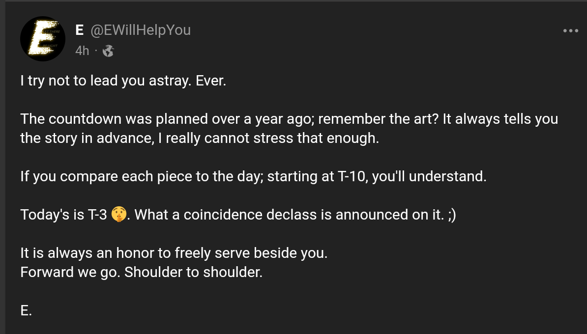The image size is (587, 334).
Task: Click the phrase "Shoulder to shoulder."
Action: (x=193, y=272)
